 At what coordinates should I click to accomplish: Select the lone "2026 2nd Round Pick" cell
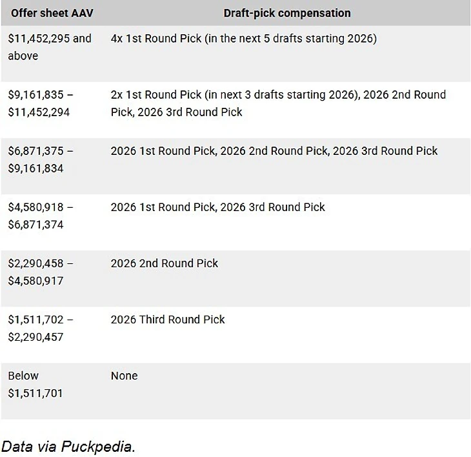[164, 263]
